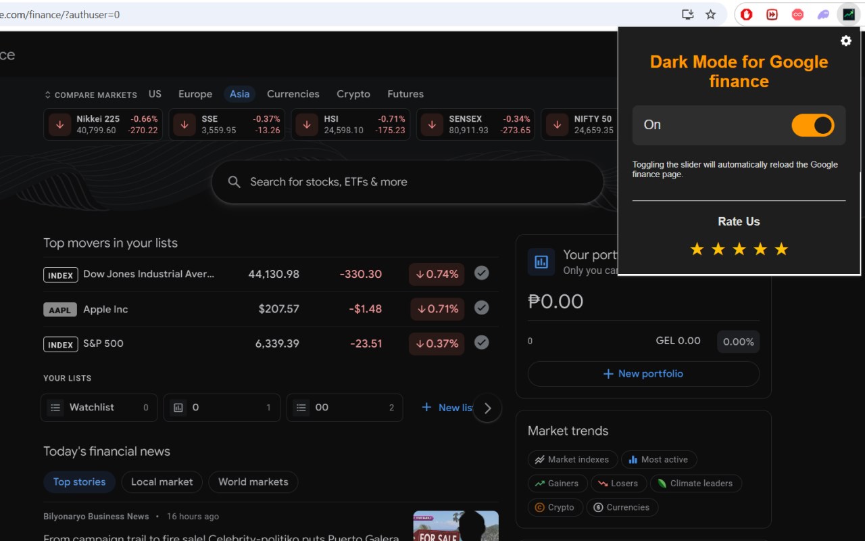Click the search magnifier icon

click(x=234, y=182)
